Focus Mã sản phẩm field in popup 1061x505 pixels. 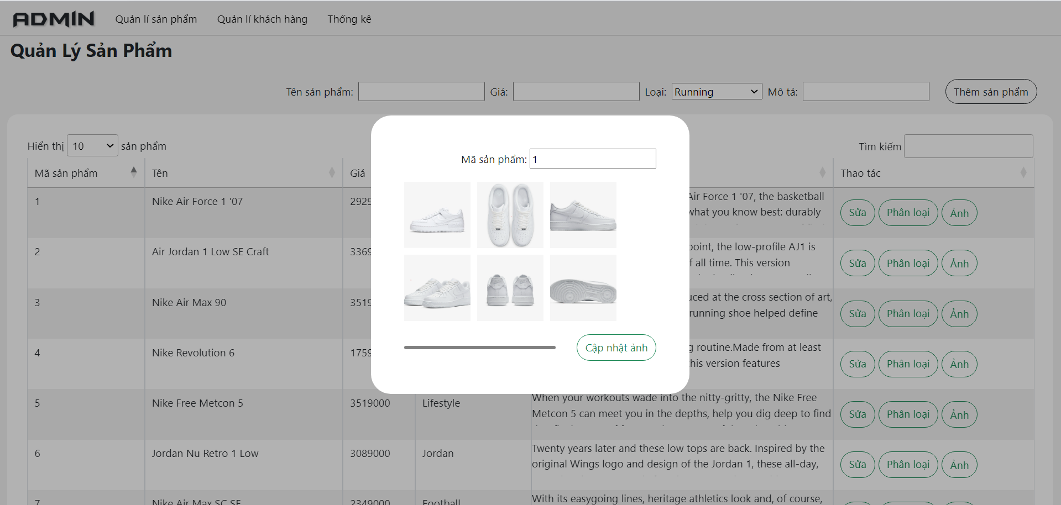coord(593,159)
